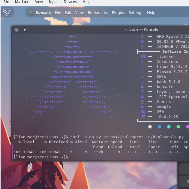The image size is (189, 189).
Task: Click the 'vmwgfx' driver text
Action: pyautogui.click(x=164, y=107)
